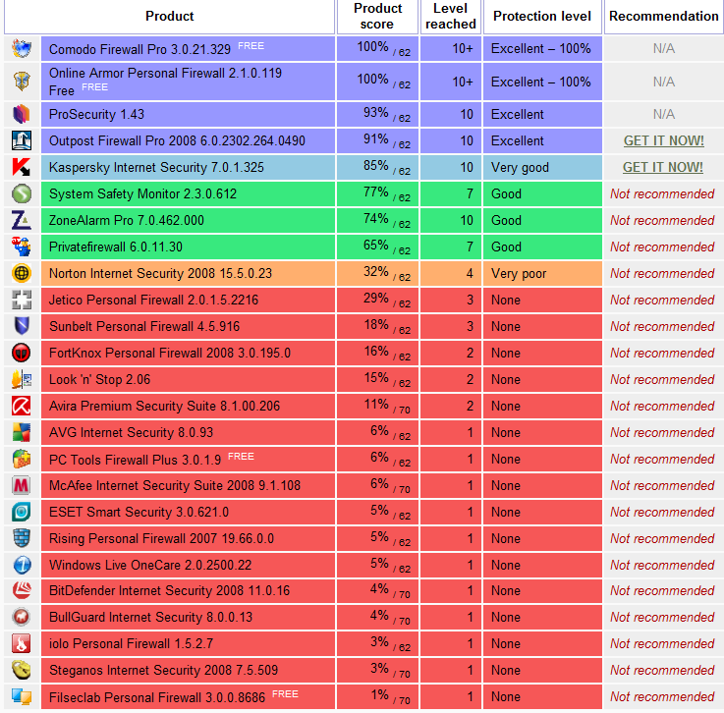
Task: Click the McAfee Internet Security icon
Action: (x=22, y=485)
